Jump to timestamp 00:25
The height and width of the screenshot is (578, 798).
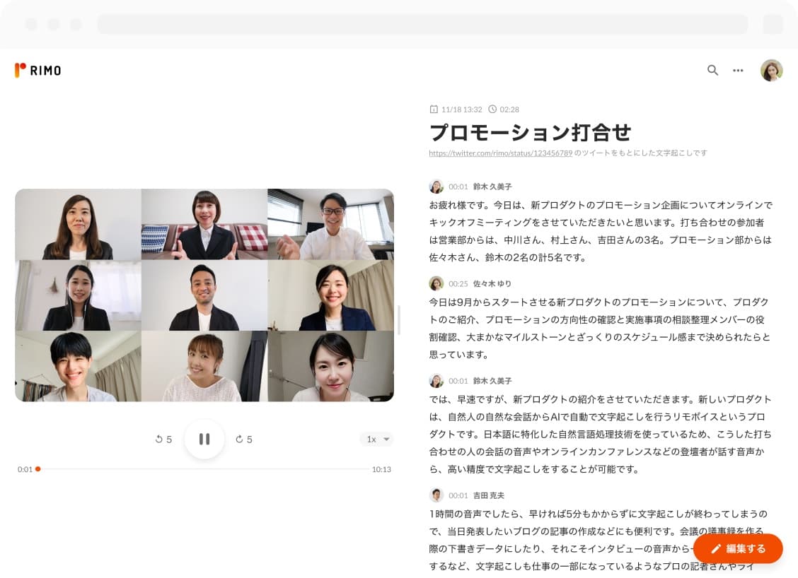pyautogui.click(x=458, y=283)
